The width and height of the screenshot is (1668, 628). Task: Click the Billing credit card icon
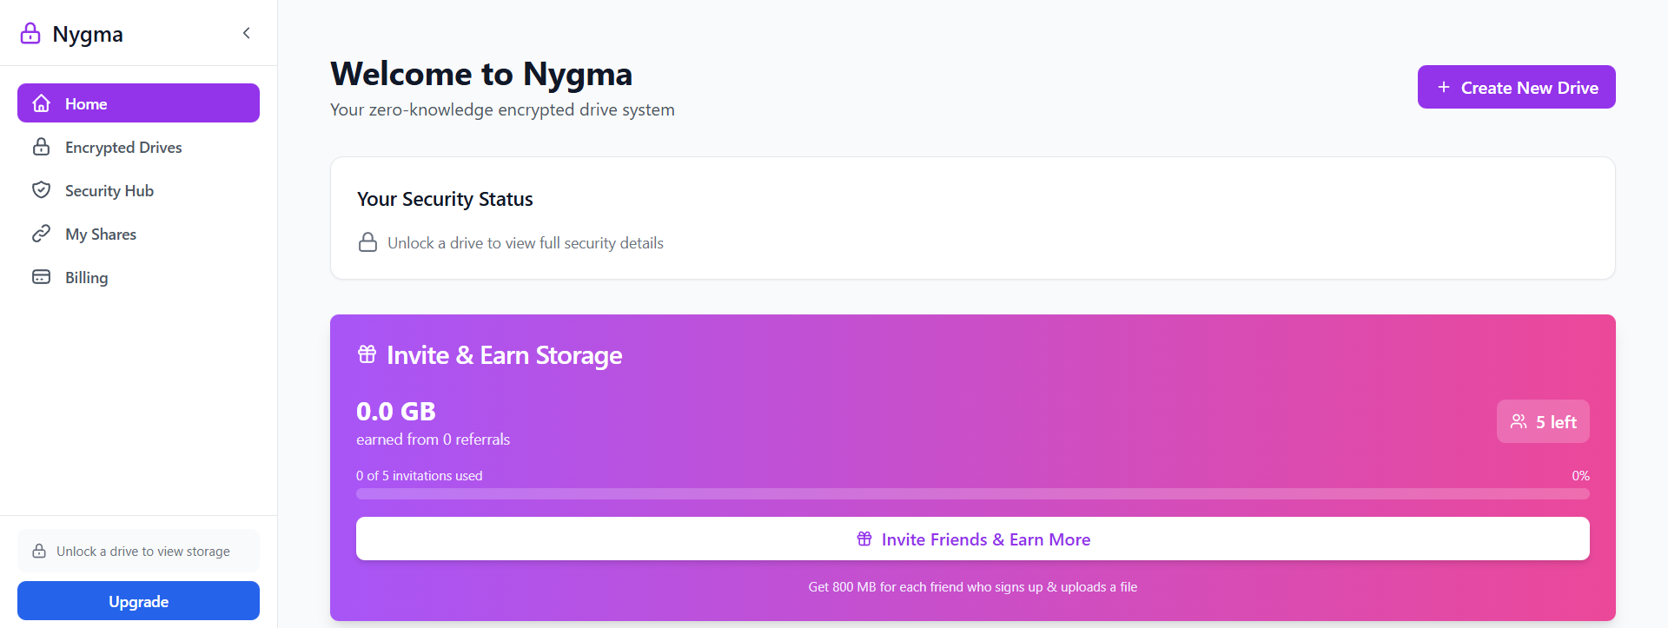[x=41, y=277]
